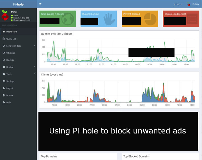Click the 'Top Domains' heading
The image size is (202, 160).
[x=49, y=156]
